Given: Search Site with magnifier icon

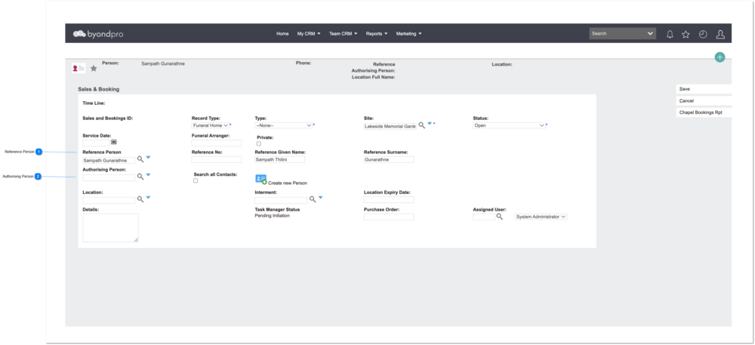Looking at the screenshot, I should click(421, 125).
